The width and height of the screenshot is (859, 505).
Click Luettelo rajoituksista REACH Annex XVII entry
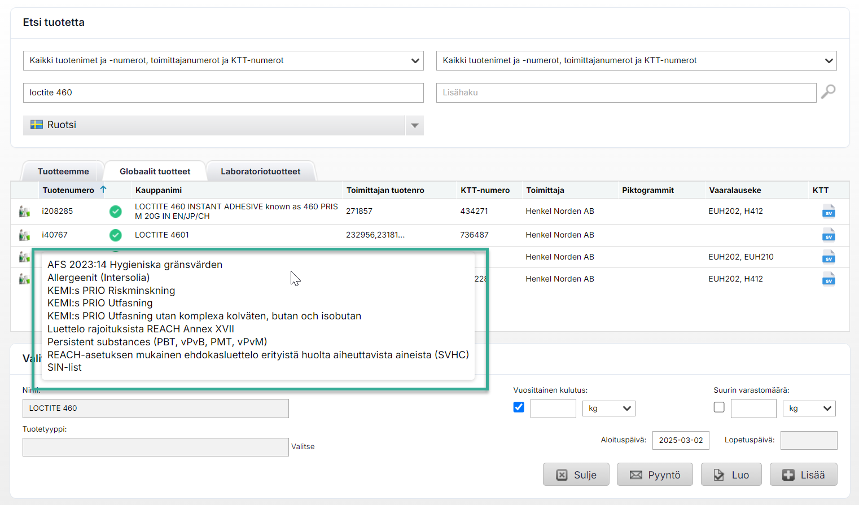(x=141, y=329)
